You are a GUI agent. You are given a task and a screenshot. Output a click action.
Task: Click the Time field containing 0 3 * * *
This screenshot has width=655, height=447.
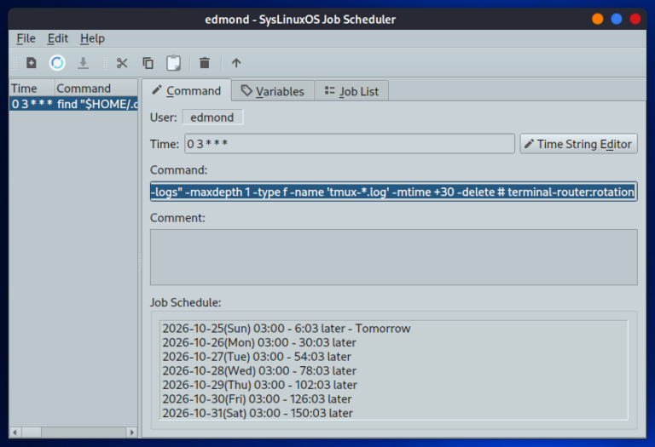pyautogui.click(x=350, y=144)
